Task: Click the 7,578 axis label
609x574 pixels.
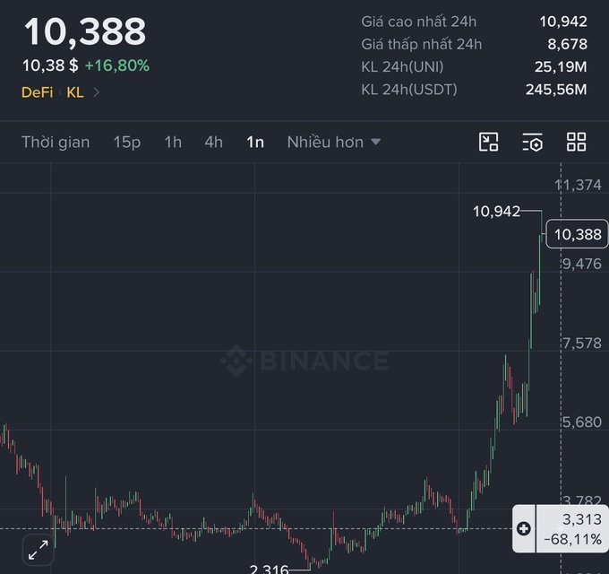Action: pyautogui.click(x=582, y=343)
